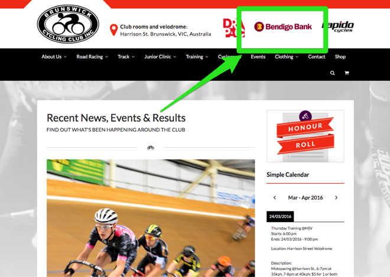
Task: Expand the Clothing dropdown
Action: pos(287,57)
